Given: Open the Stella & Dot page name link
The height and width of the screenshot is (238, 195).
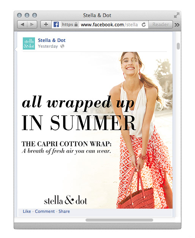Looking at the screenshot, I should click(52, 40).
